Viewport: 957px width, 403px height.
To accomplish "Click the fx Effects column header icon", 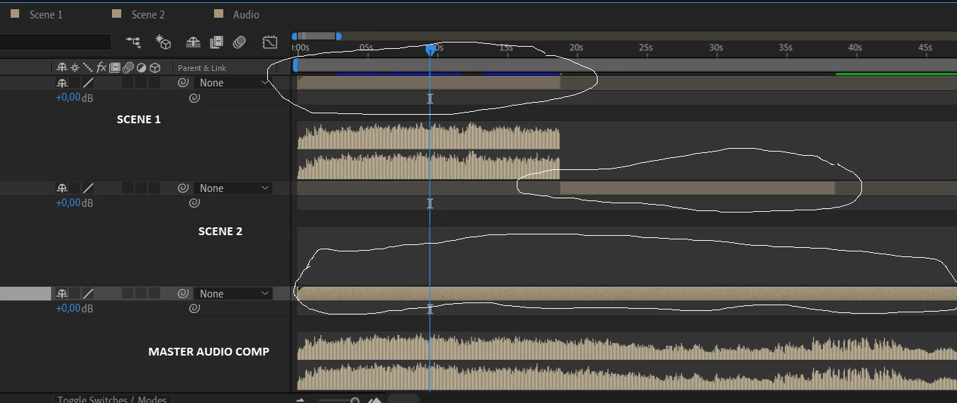I will [x=101, y=67].
